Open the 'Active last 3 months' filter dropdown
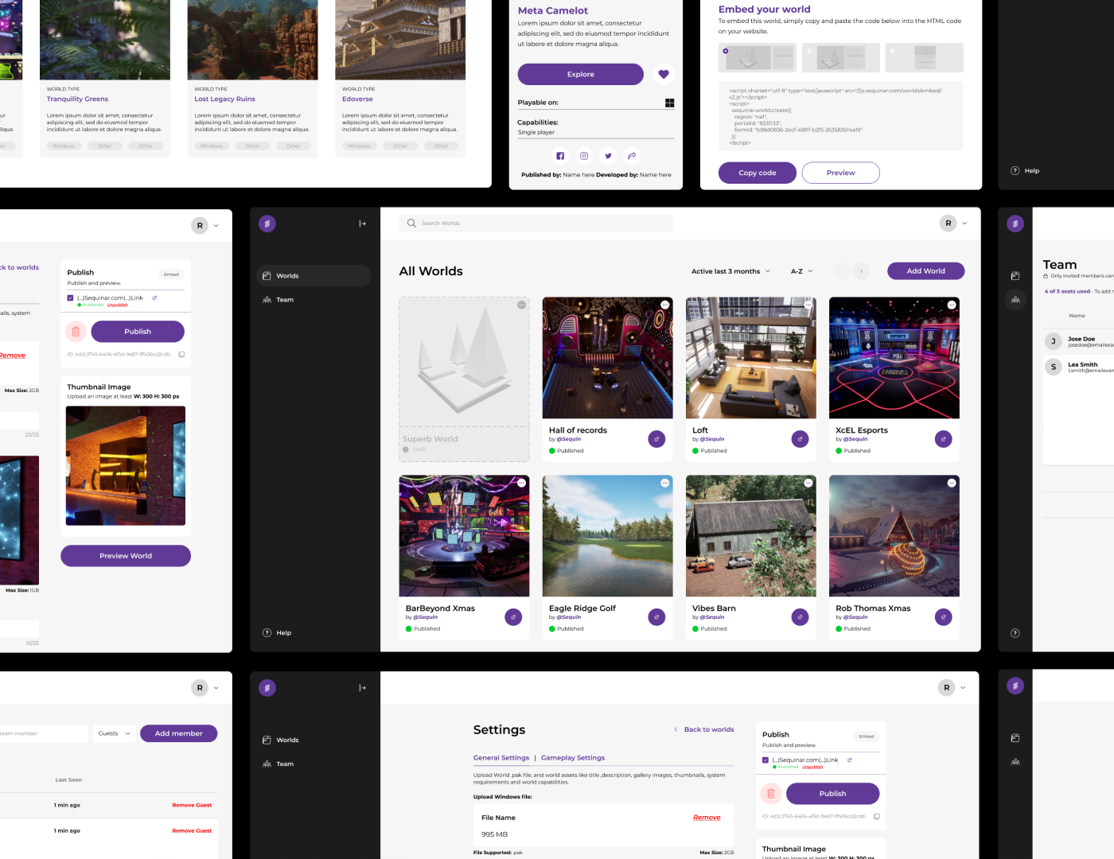Screen dimensions: 1114x859 click(730, 270)
